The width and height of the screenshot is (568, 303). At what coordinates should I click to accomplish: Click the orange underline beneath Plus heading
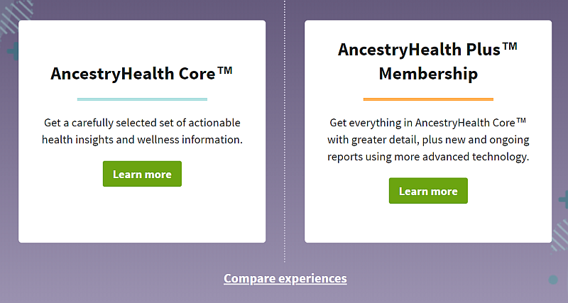point(428,99)
